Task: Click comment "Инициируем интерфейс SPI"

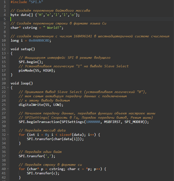Action: pos(65,58)
